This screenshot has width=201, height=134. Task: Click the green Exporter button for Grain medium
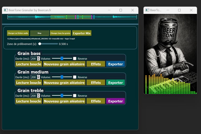pos(115,83)
